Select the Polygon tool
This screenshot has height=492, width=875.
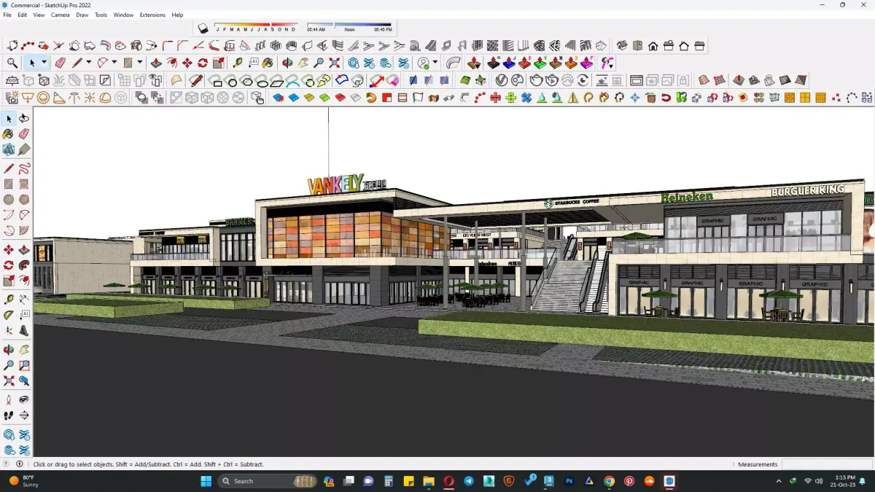point(24,200)
